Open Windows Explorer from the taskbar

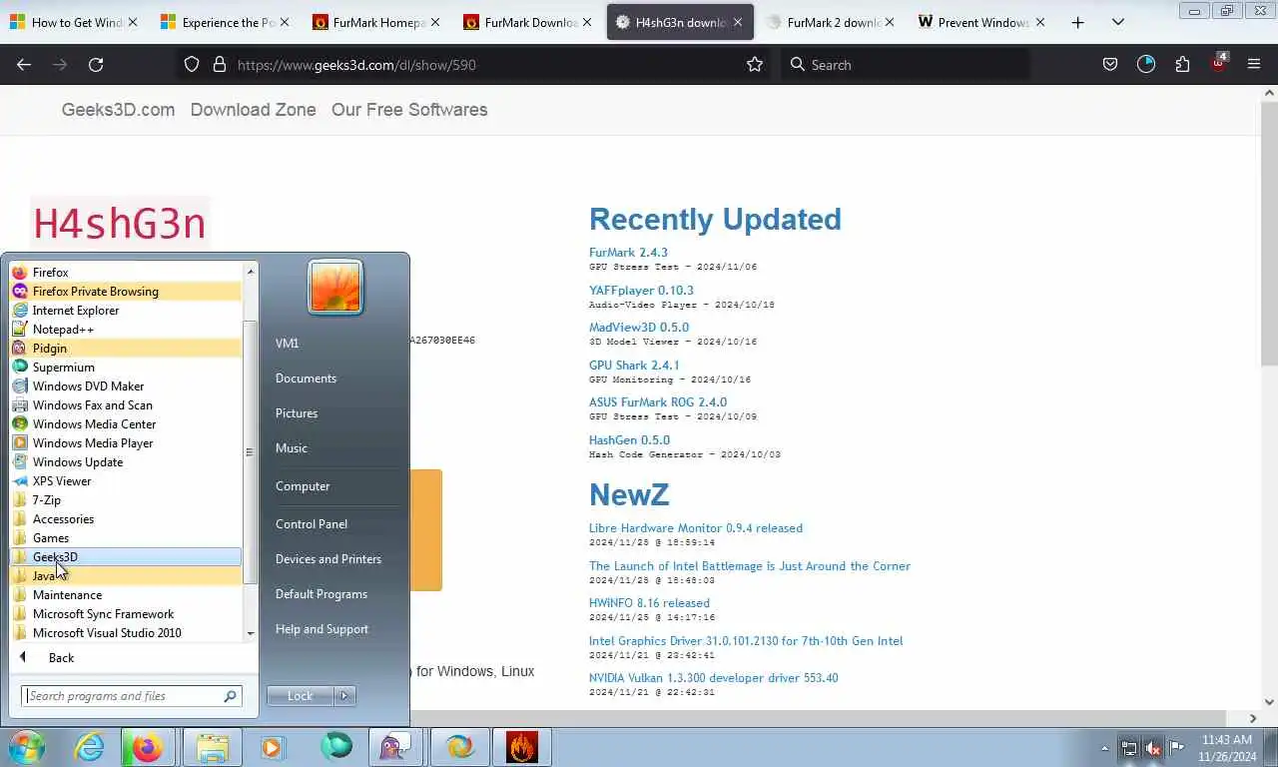[x=212, y=747]
